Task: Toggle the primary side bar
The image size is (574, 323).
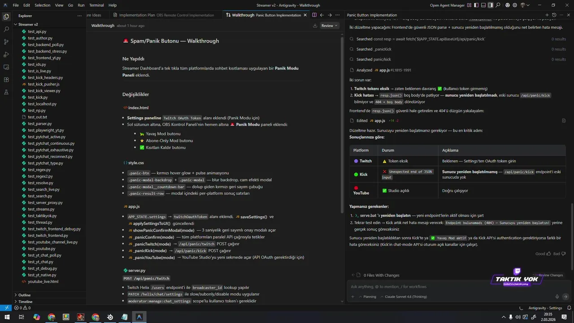Action: click(477, 5)
